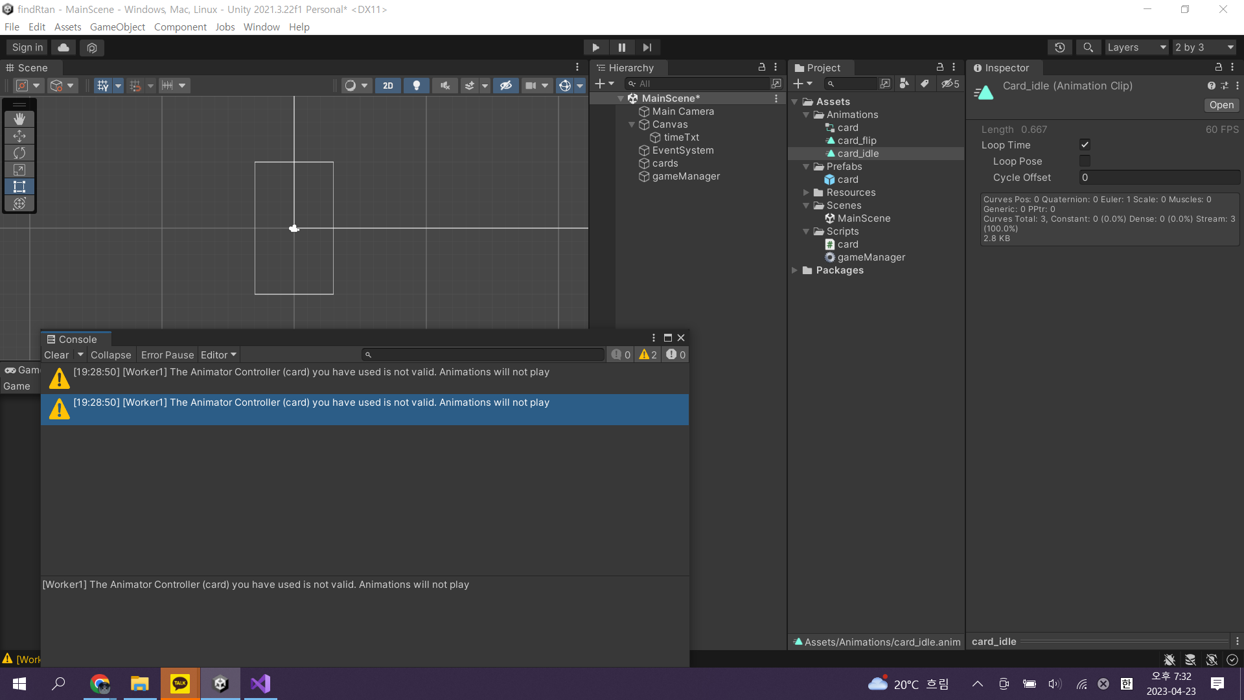Toggle info messages filter in Console
The width and height of the screenshot is (1244, 700).
[x=621, y=355]
